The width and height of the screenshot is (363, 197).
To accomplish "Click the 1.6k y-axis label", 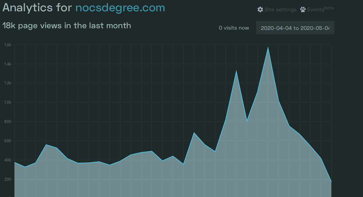I will click(8, 45).
